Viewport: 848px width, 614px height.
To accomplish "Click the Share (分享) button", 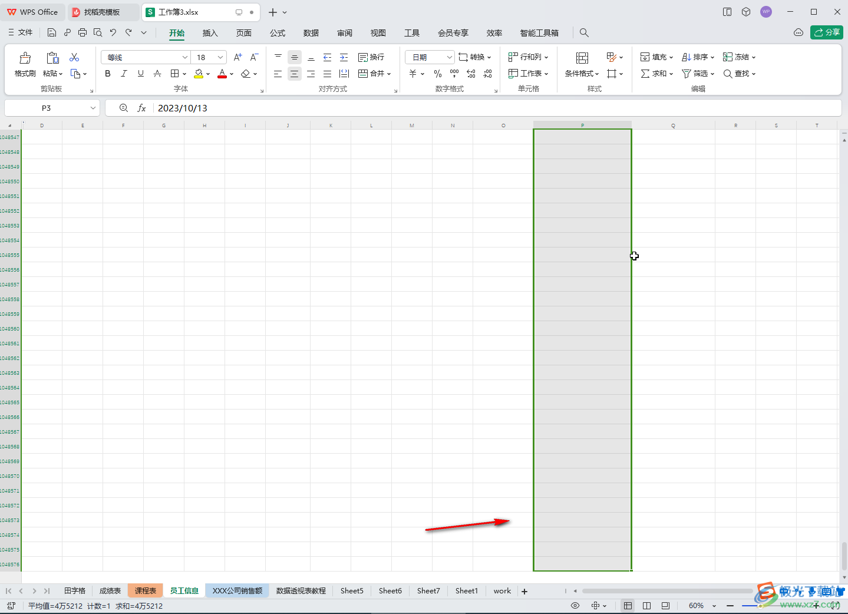I will click(x=827, y=32).
